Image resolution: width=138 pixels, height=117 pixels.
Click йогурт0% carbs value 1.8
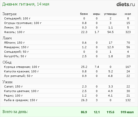point(111,56)
